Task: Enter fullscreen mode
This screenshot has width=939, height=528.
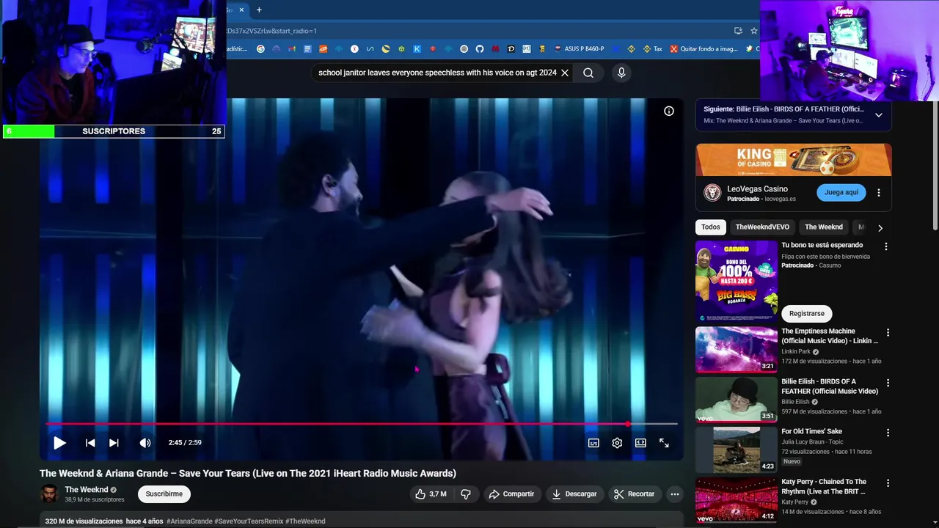Action: pyautogui.click(x=664, y=443)
